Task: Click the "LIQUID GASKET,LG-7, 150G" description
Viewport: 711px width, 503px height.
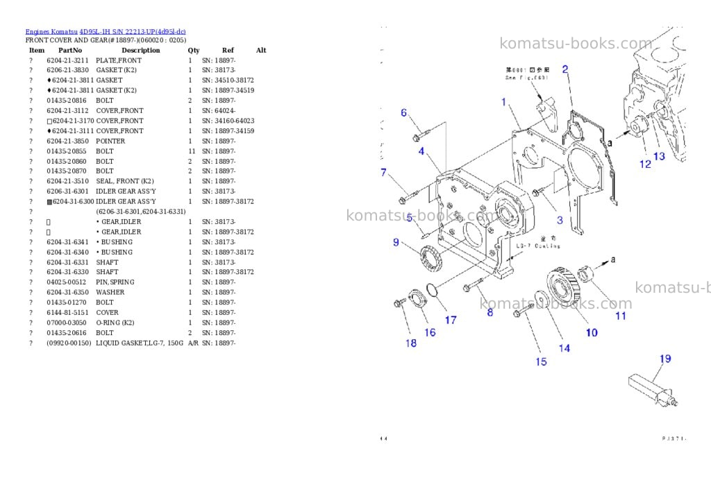Action: pyautogui.click(x=140, y=343)
